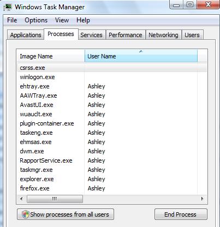Click the left scroll arrow of horizontal scrollbar
This screenshot has width=220, height=227.
[x=21, y=199]
